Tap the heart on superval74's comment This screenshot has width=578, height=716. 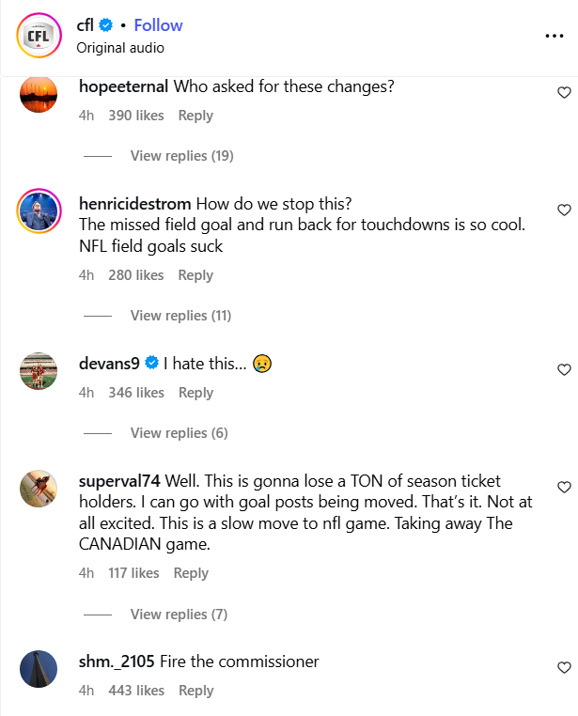tap(564, 487)
